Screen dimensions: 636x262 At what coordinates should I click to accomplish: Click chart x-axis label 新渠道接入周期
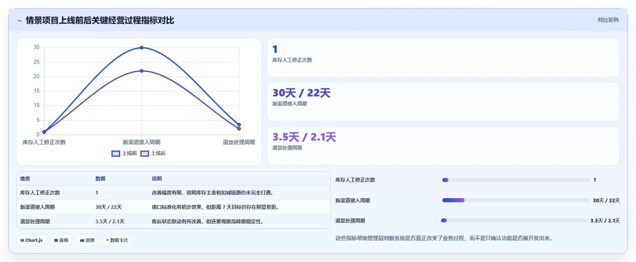(x=141, y=142)
